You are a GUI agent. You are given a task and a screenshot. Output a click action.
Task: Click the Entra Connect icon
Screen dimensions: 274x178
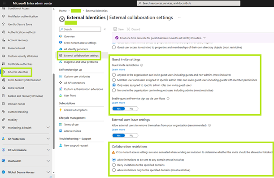pyautogui.click(x=3, y=88)
